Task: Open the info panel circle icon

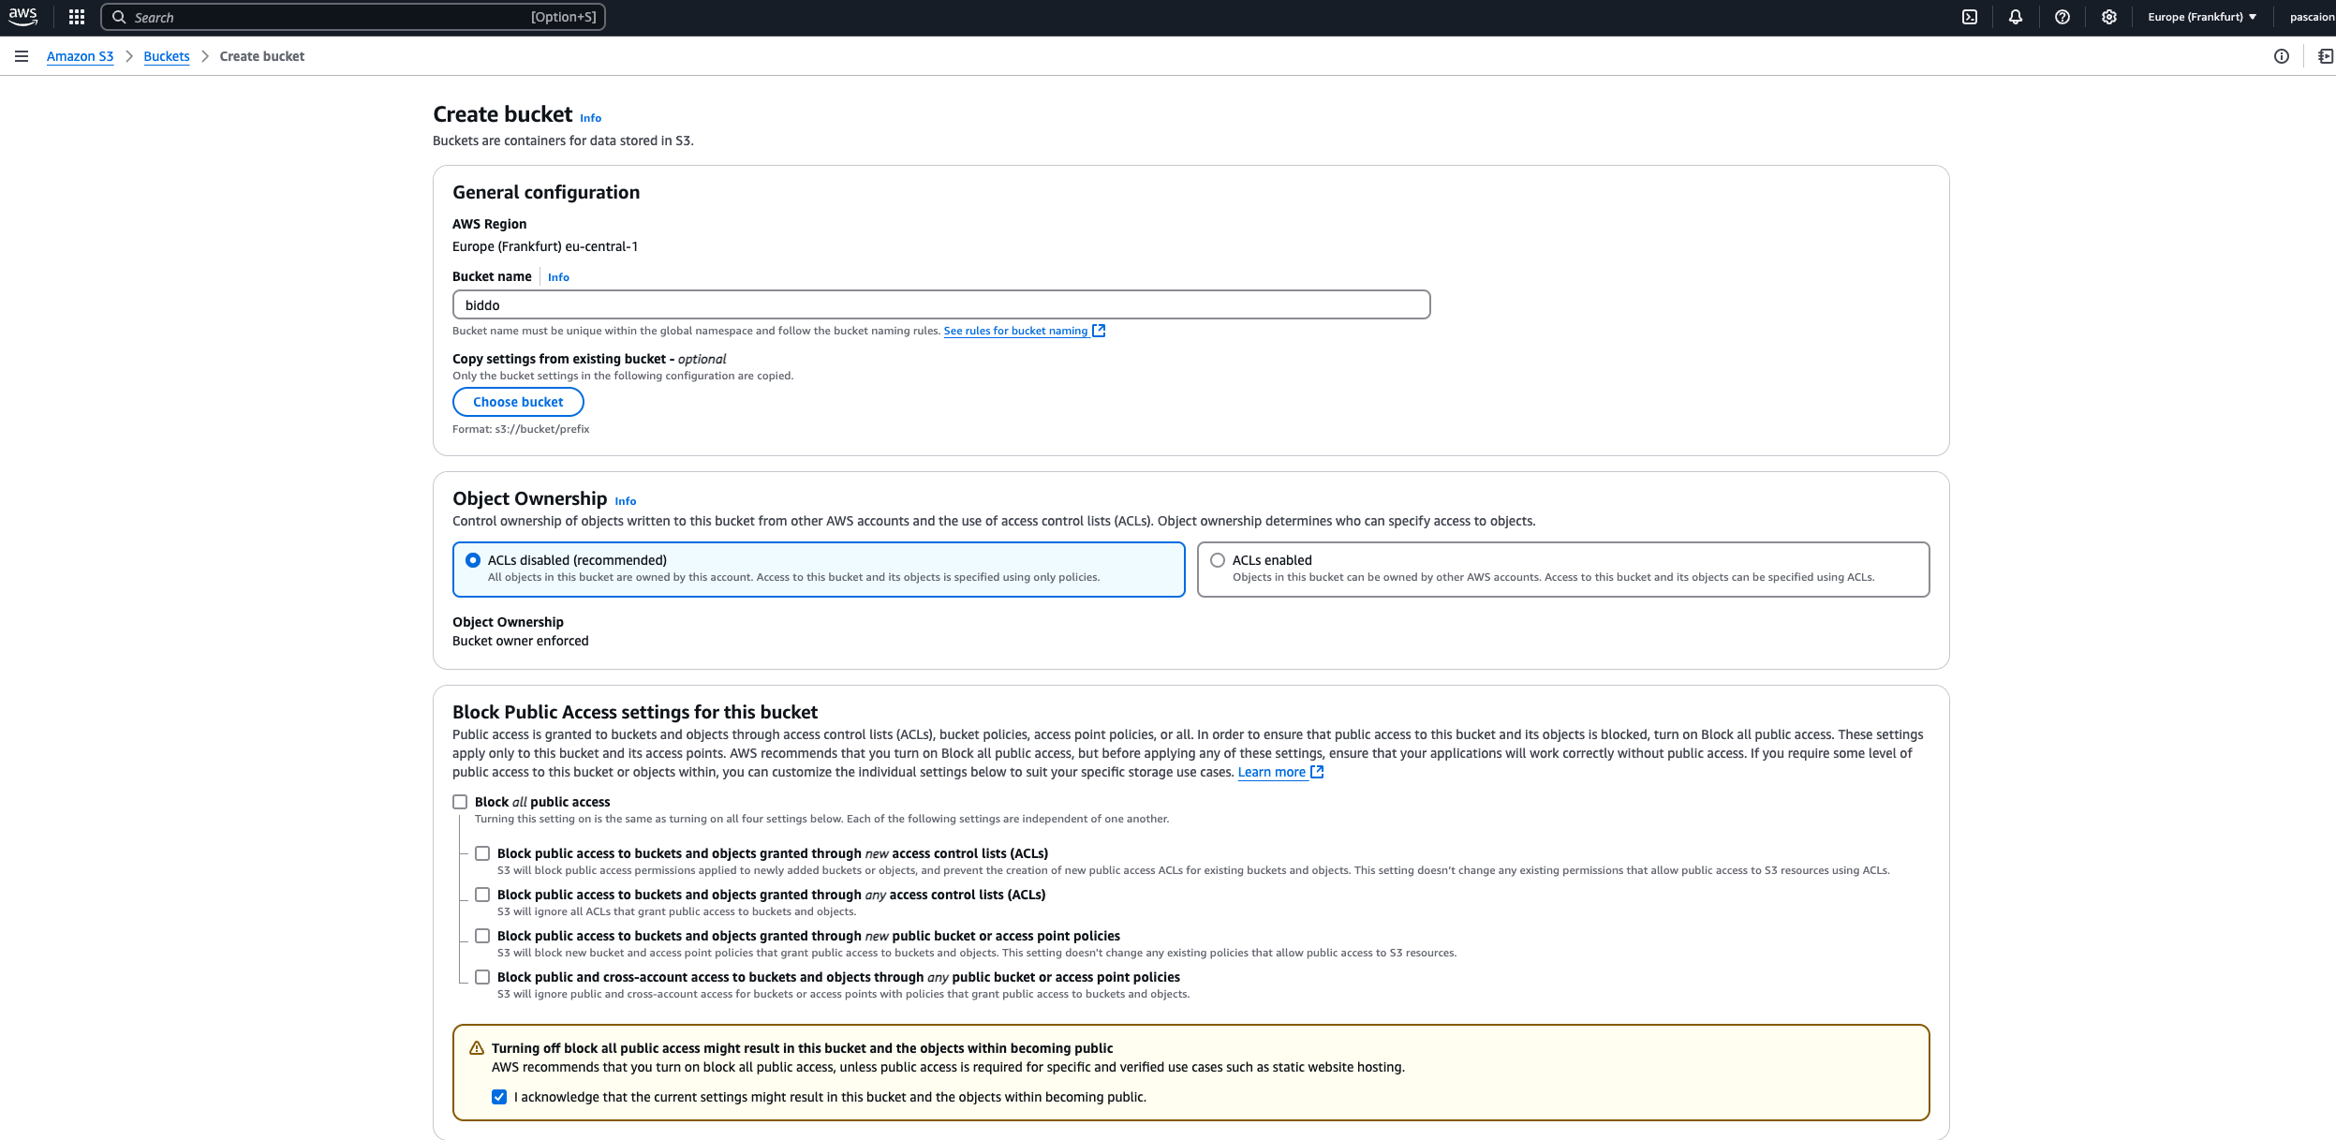Action: point(2282,56)
